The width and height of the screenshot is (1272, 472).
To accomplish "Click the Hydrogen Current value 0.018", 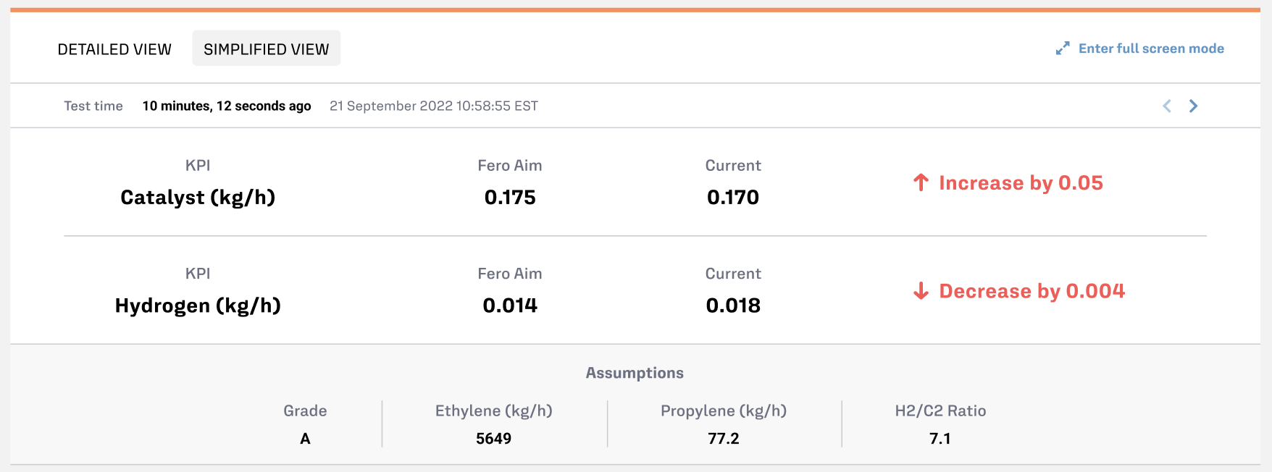I will click(x=733, y=305).
